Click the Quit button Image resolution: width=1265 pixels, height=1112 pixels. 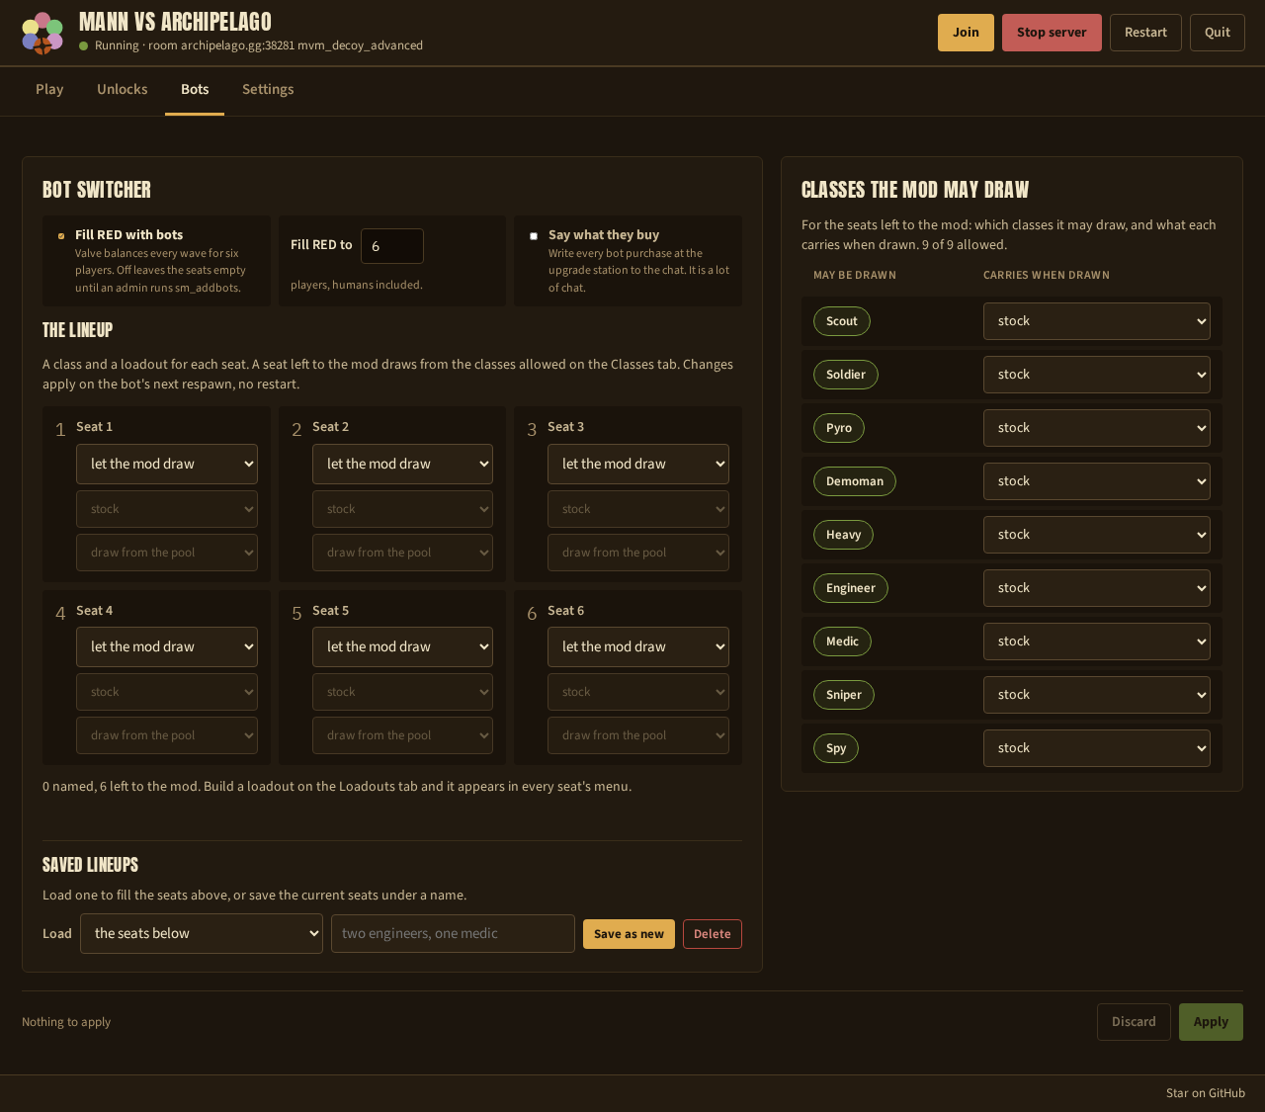click(1218, 33)
